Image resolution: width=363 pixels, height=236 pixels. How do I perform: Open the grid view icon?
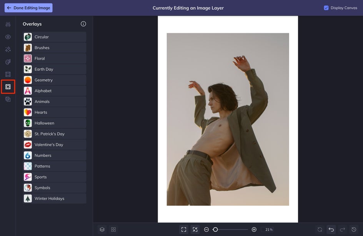point(113,229)
